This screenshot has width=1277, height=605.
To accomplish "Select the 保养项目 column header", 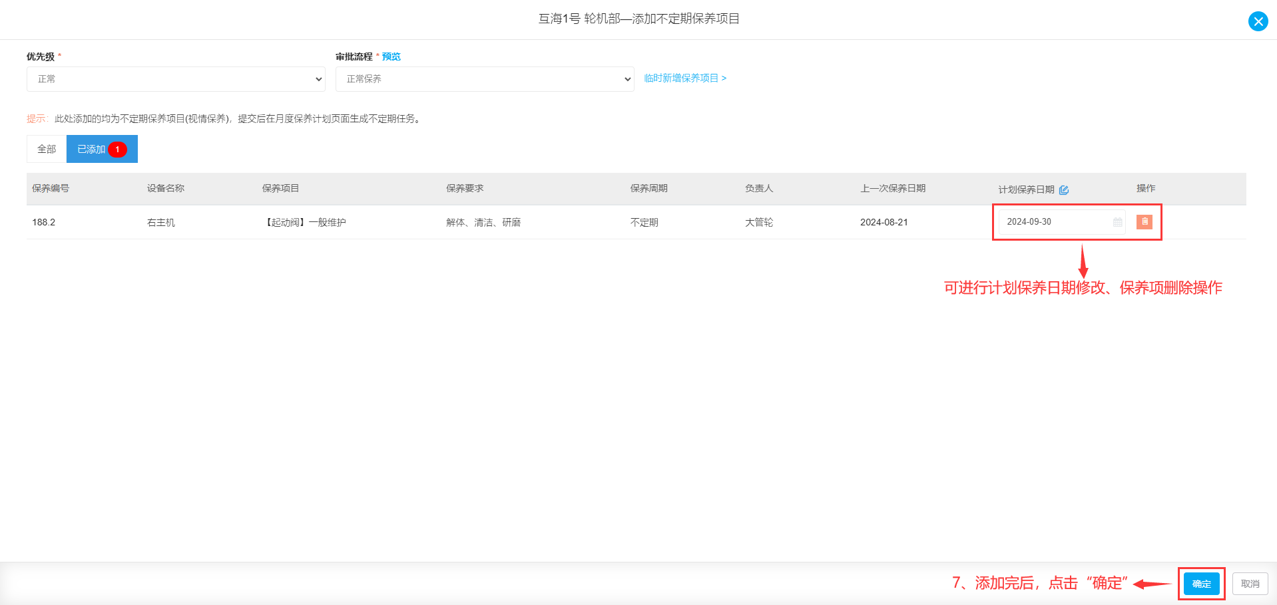I will (x=281, y=188).
